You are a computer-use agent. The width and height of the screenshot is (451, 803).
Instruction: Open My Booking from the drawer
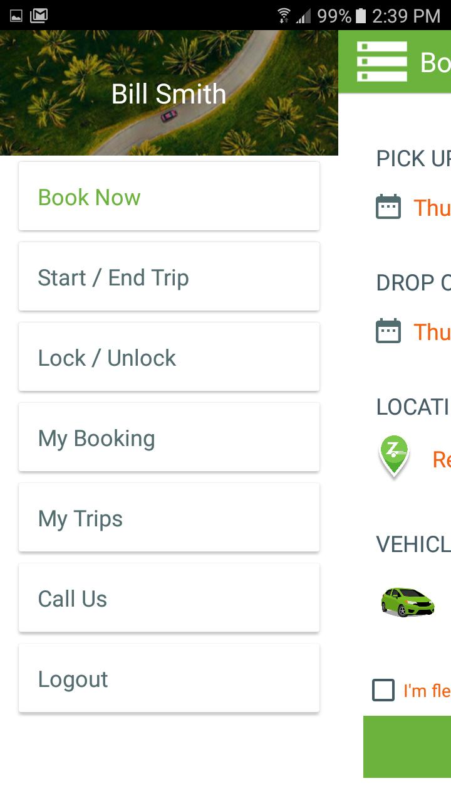(x=169, y=438)
